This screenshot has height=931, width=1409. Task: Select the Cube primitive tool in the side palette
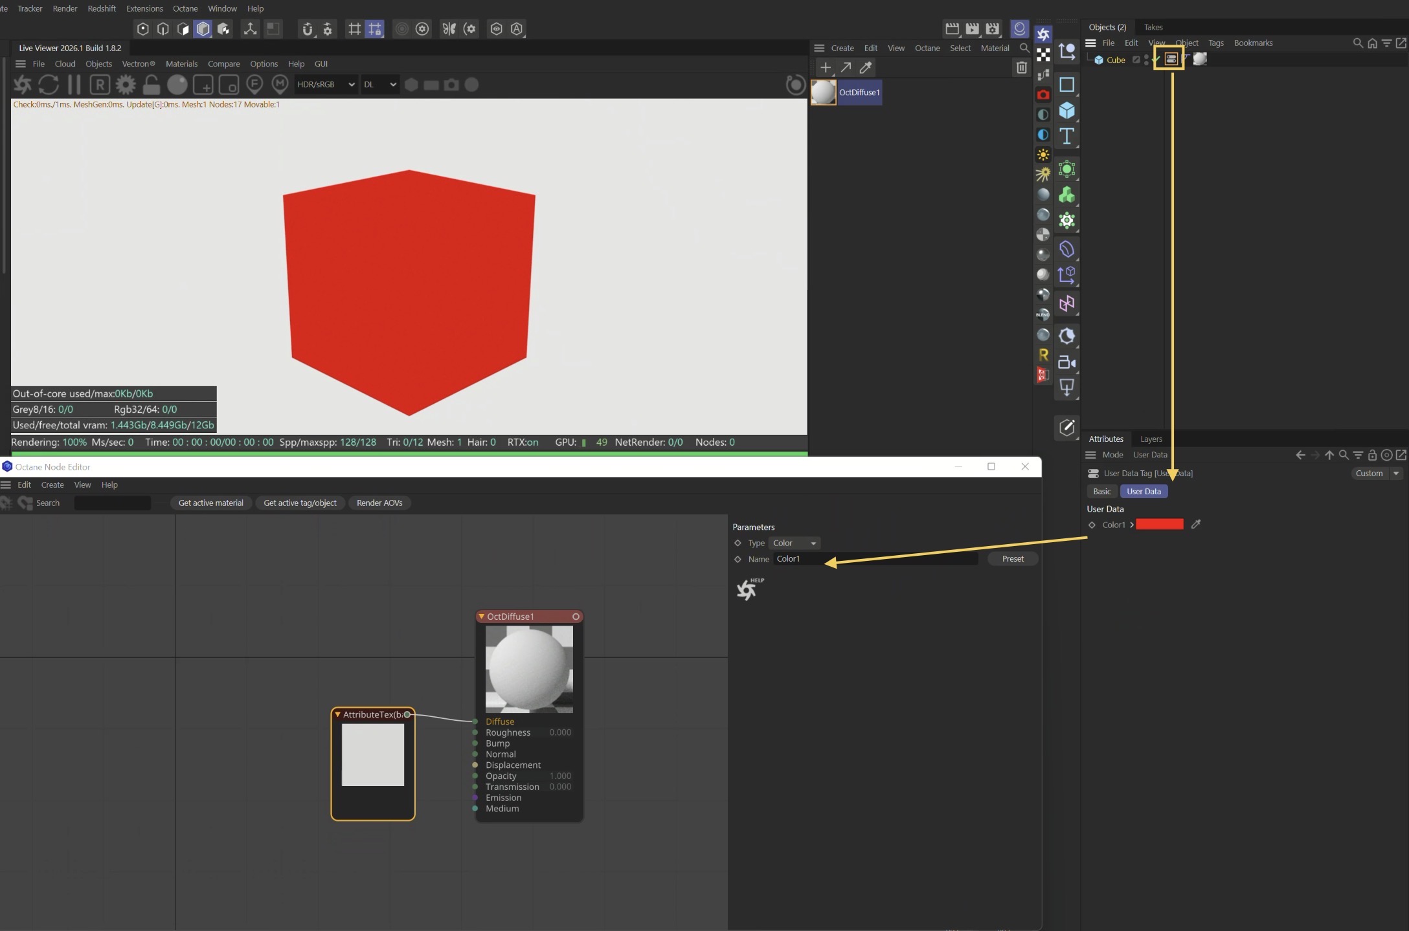1066,111
